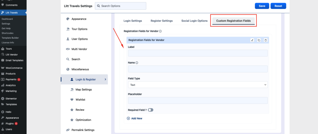This screenshot has height=134, width=318.
Task: Click into the Placeholder input field
Action: 198,100
